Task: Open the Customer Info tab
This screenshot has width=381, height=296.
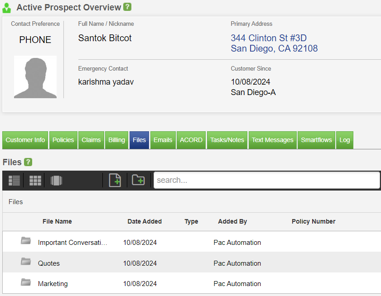Action: (25, 140)
